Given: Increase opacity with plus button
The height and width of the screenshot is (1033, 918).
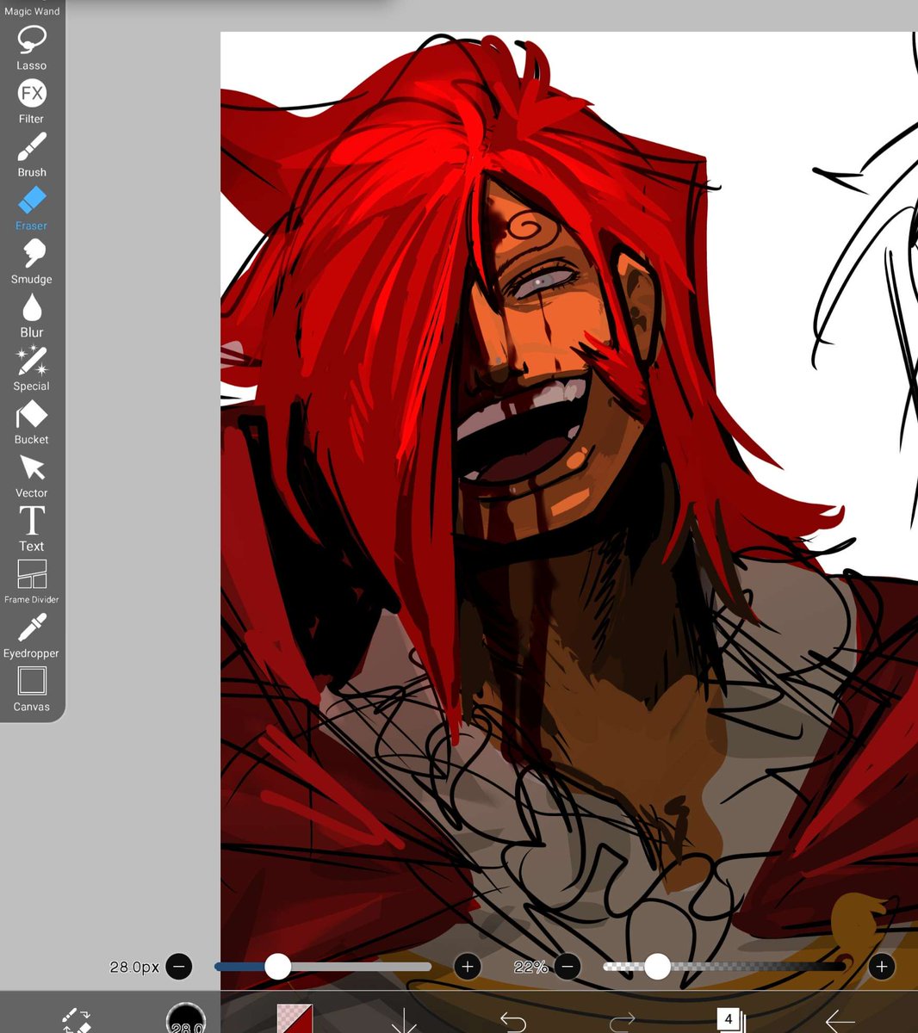Looking at the screenshot, I should (881, 967).
